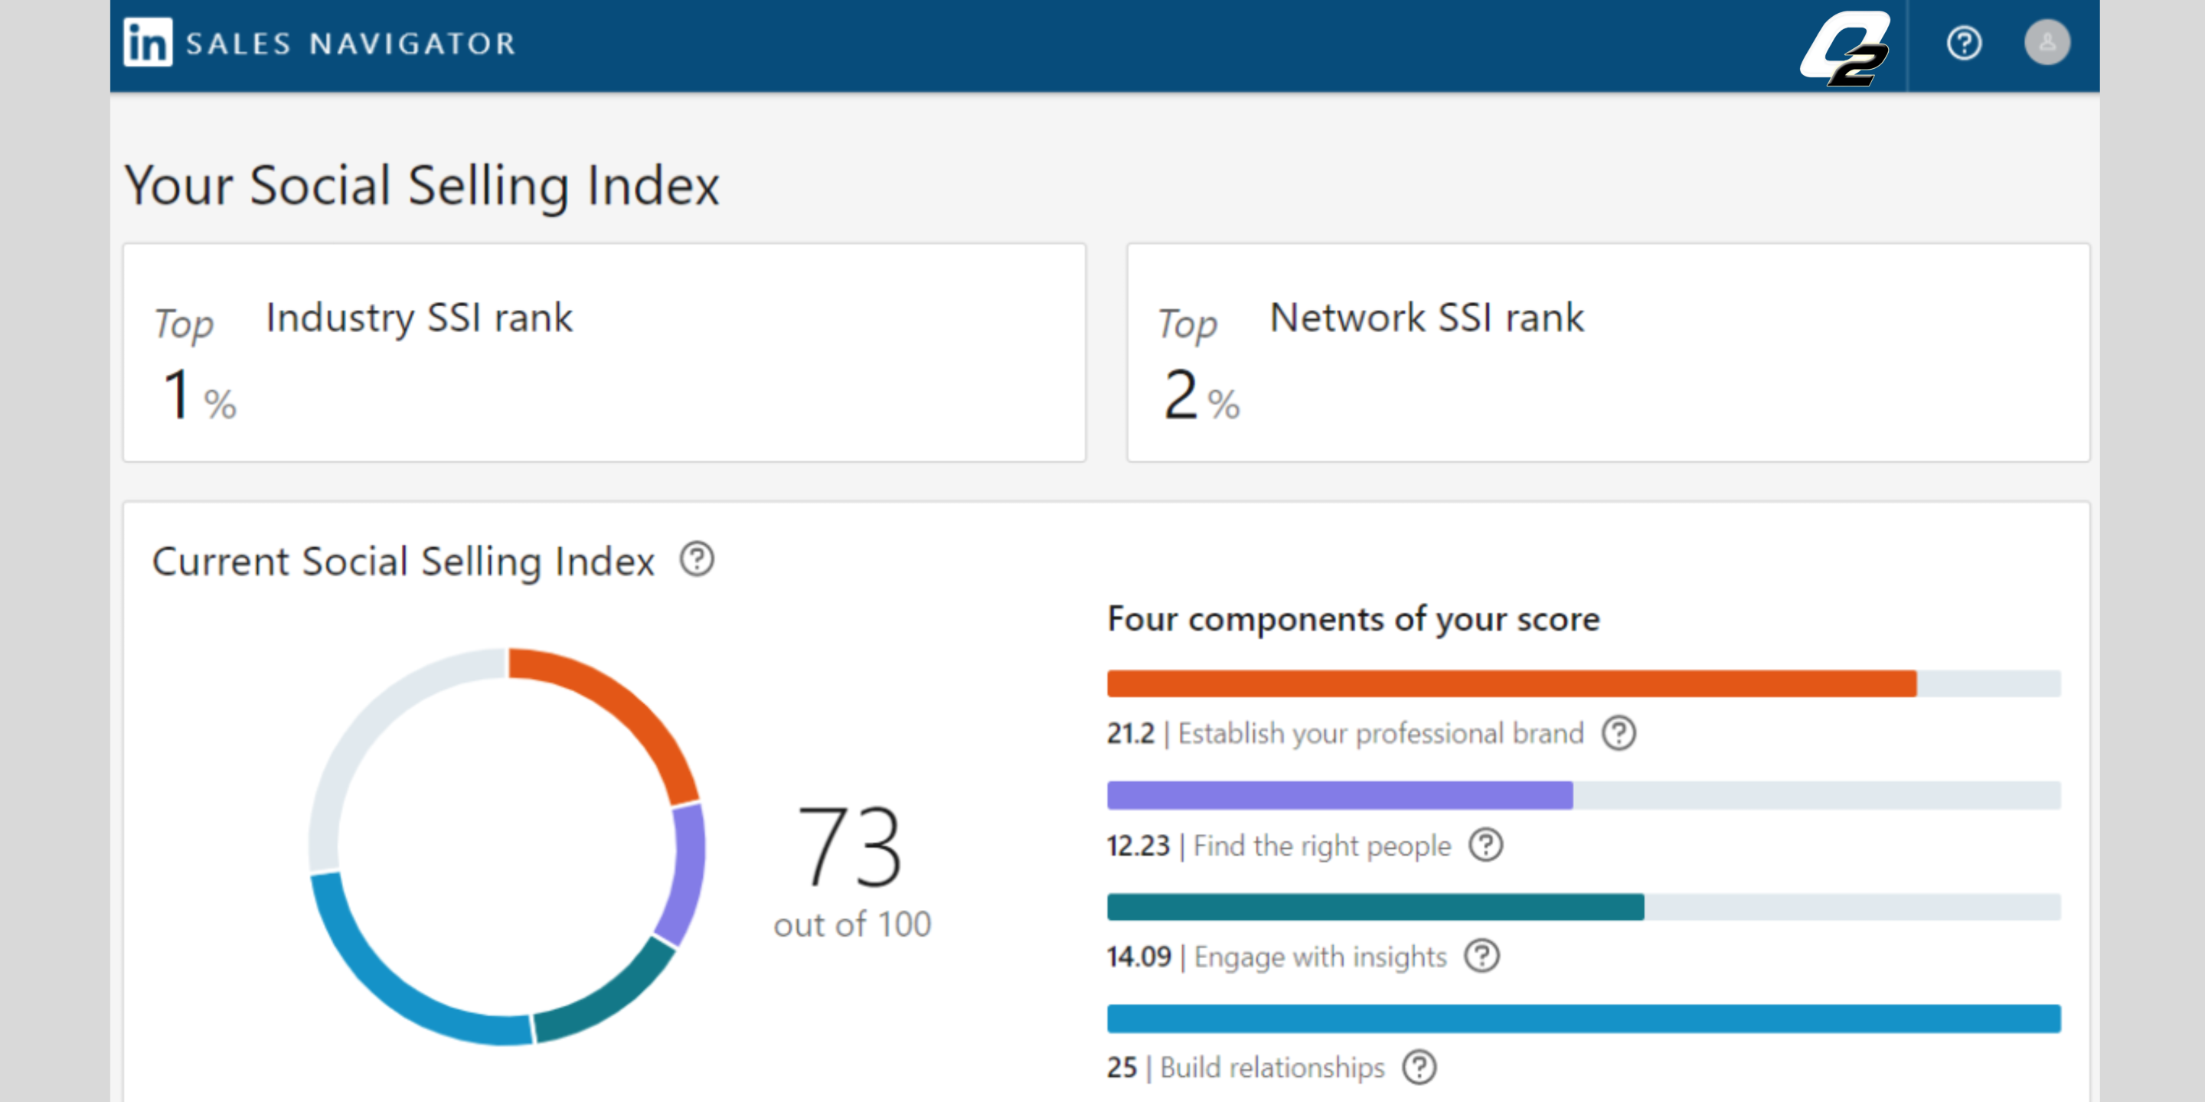This screenshot has width=2205, height=1102.
Task: Click the SALES NAVIGATOR header text
Action: point(351,44)
